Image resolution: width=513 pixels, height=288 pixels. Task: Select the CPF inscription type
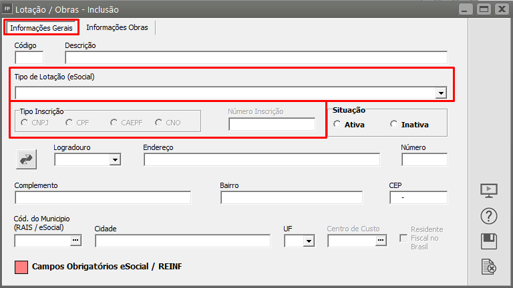(69, 123)
